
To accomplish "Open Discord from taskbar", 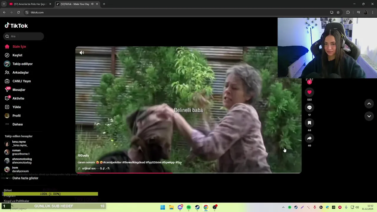I will coord(180,207).
